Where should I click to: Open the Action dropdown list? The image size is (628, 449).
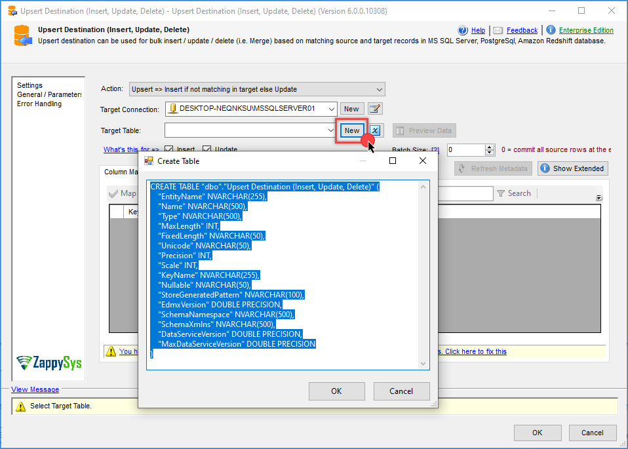pos(379,89)
